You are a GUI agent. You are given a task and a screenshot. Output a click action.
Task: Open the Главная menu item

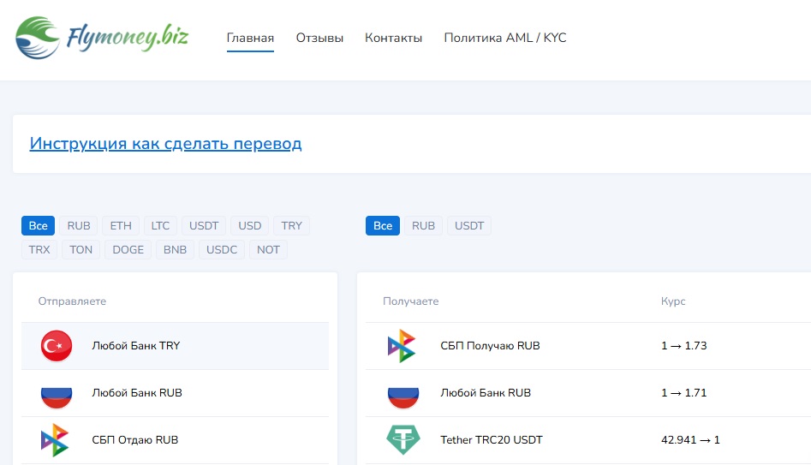click(x=250, y=38)
